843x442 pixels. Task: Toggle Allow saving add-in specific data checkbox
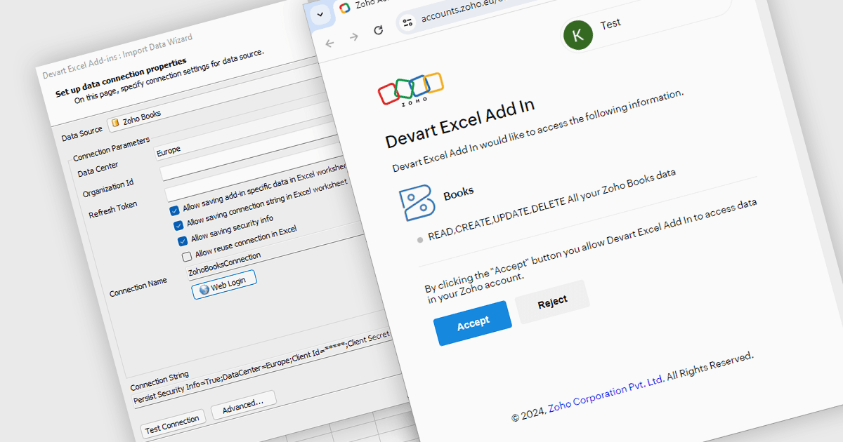(174, 210)
